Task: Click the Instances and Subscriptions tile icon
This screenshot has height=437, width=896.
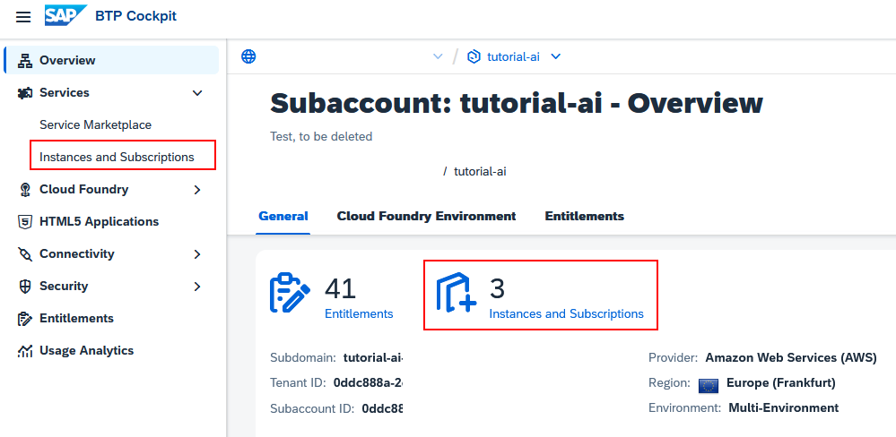Action: pos(456,293)
